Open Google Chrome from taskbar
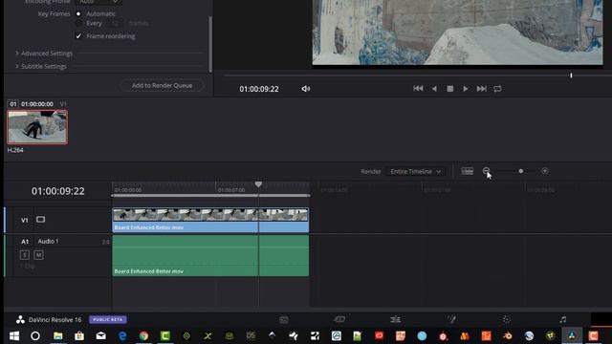The height and width of the screenshot is (344, 612). (143, 335)
